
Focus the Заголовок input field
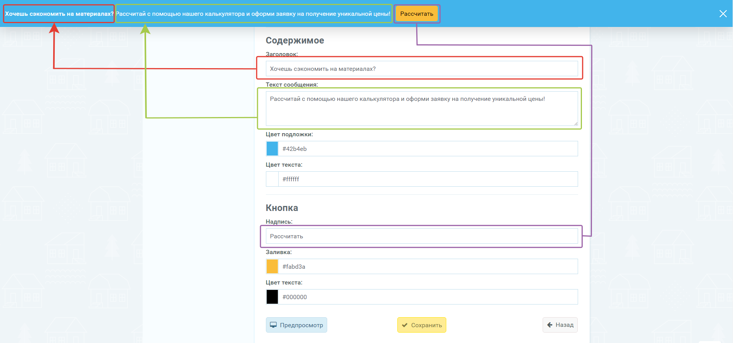pyautogui.click(x=422, y=69)
